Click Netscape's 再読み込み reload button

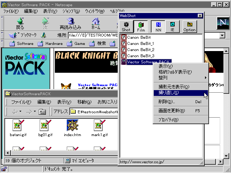coord(70,23)
